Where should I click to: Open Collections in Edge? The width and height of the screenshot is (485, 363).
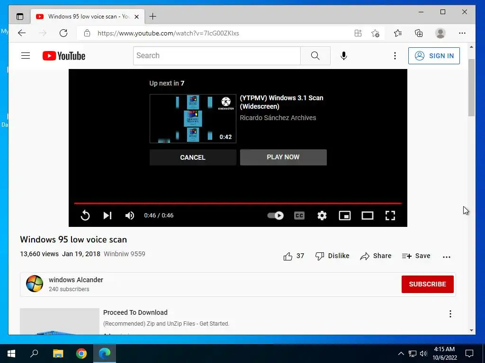click(419, 33)
